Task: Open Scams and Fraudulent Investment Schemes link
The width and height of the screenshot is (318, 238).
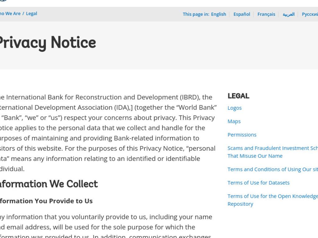Action: [273, 152]
